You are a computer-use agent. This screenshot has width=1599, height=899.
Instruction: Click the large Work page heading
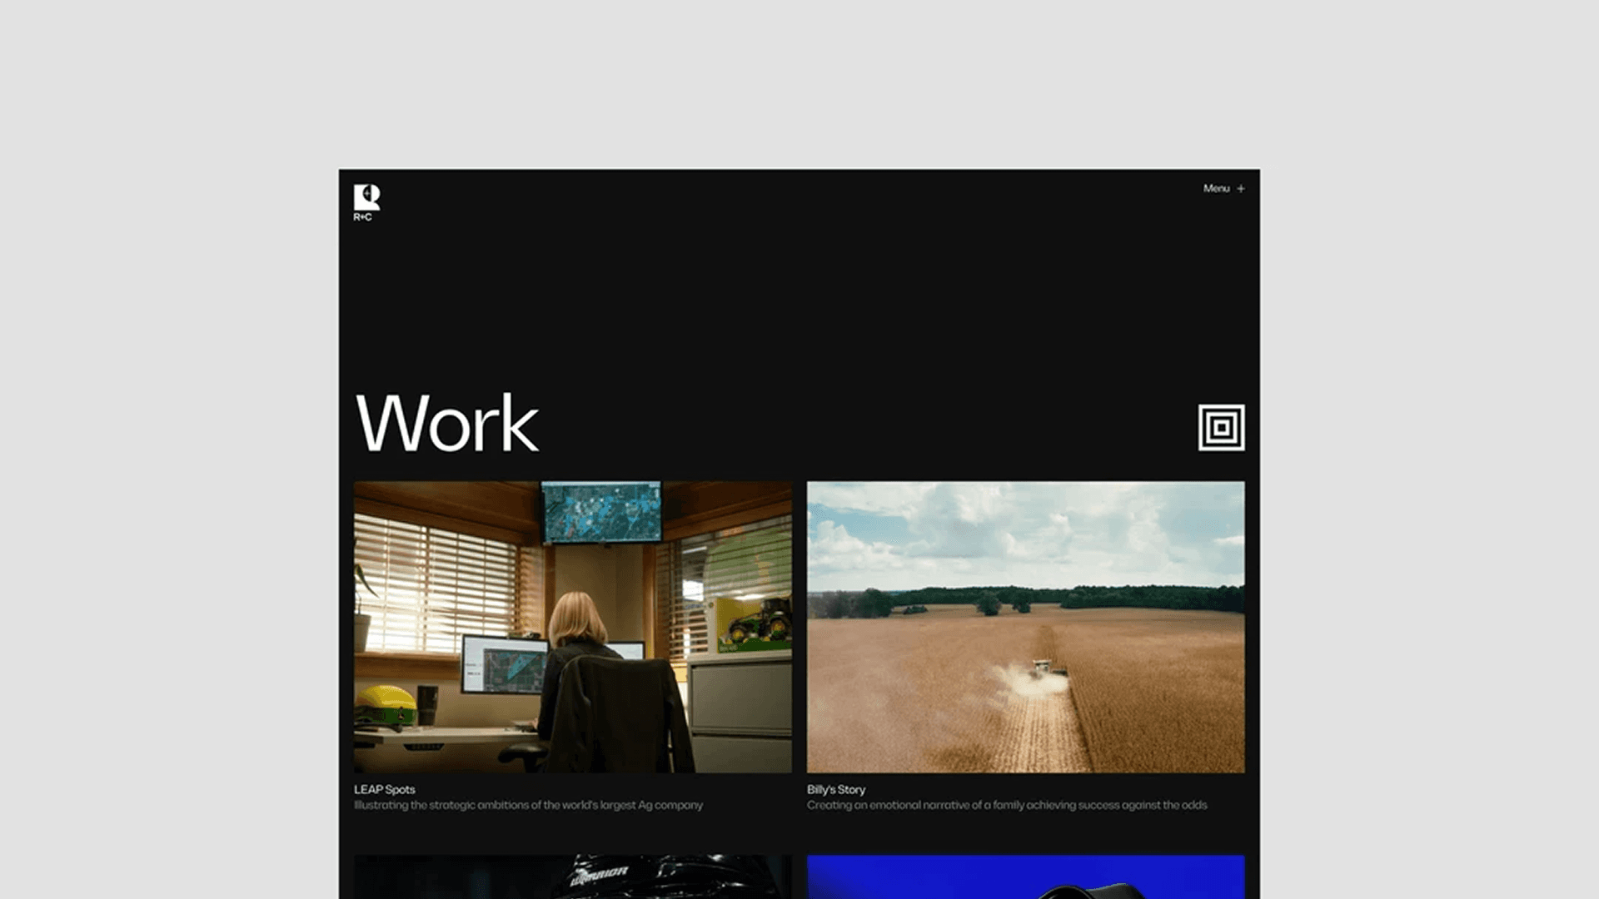(446, 424)
